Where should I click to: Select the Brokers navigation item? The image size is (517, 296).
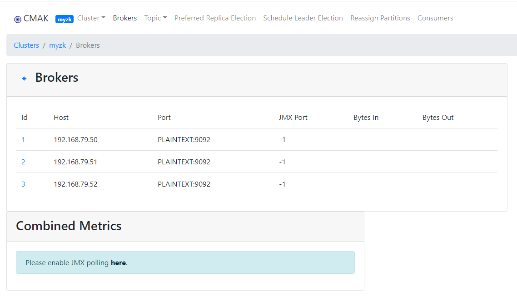[x=124, y=18]
